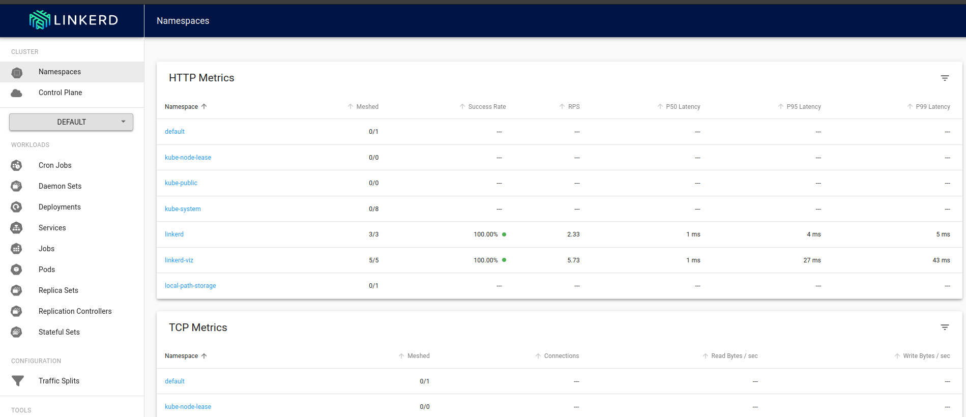Open the HTTP Metrics filter icon
Viewport: 966px width, 417px height.
pyautogui.click(x=945, y=78)
